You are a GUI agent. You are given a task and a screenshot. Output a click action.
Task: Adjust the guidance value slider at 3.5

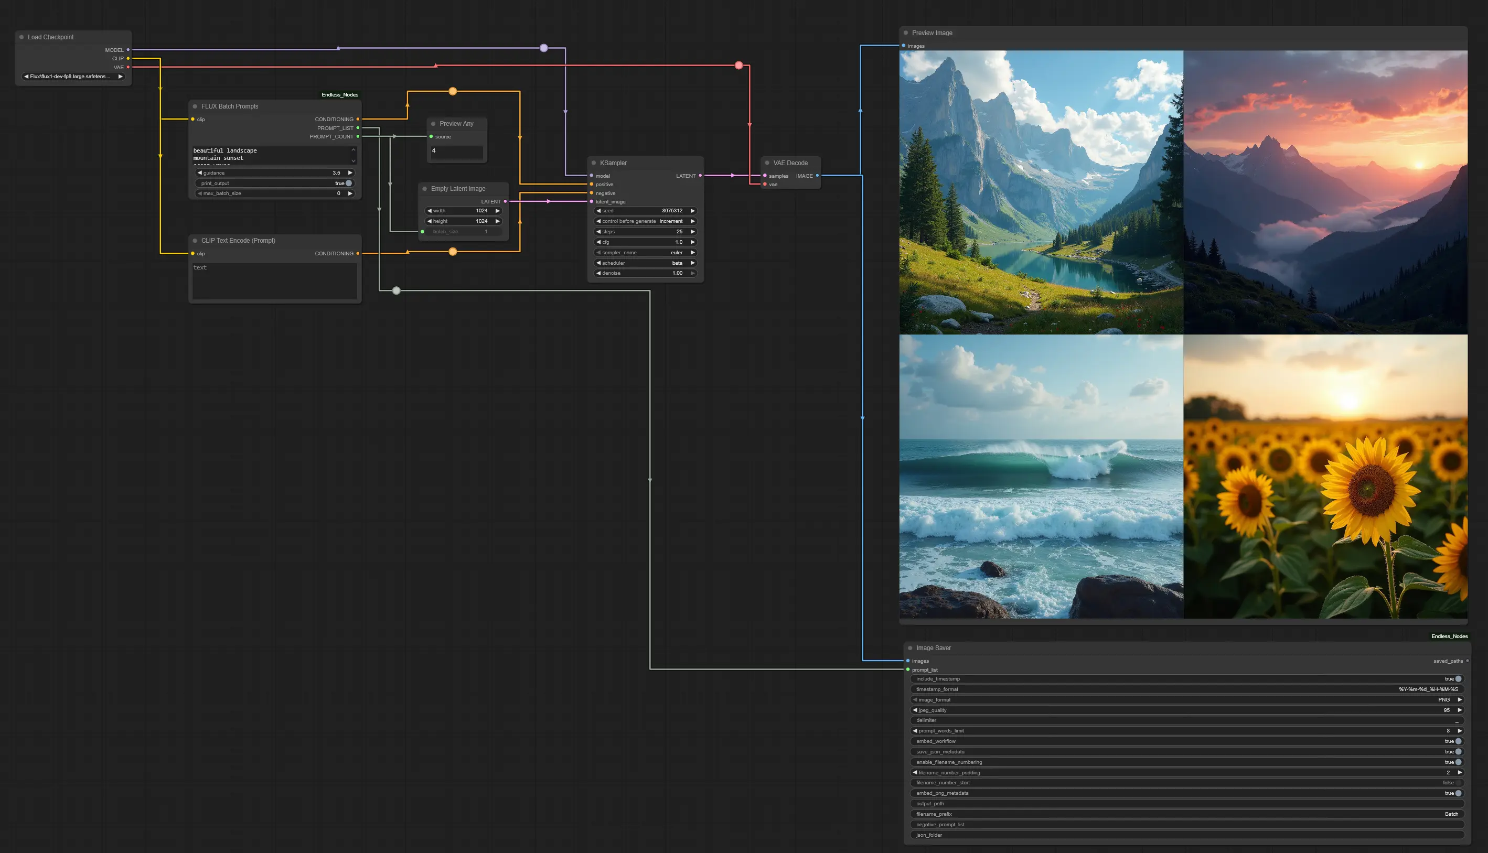point(274,173)
